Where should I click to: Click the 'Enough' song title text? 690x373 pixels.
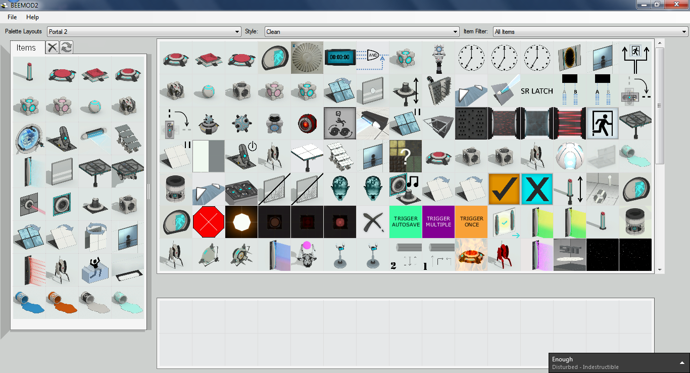pyautogui.click(x=563, y=359)
